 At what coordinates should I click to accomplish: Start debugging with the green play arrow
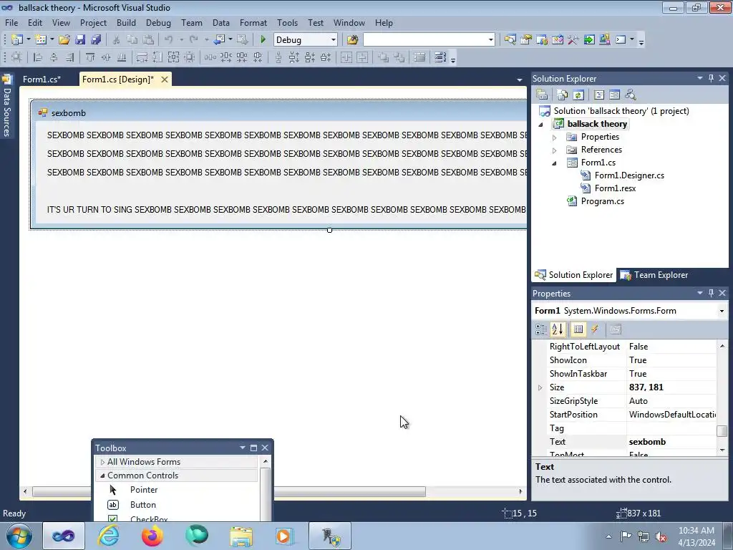click(263, 40)
